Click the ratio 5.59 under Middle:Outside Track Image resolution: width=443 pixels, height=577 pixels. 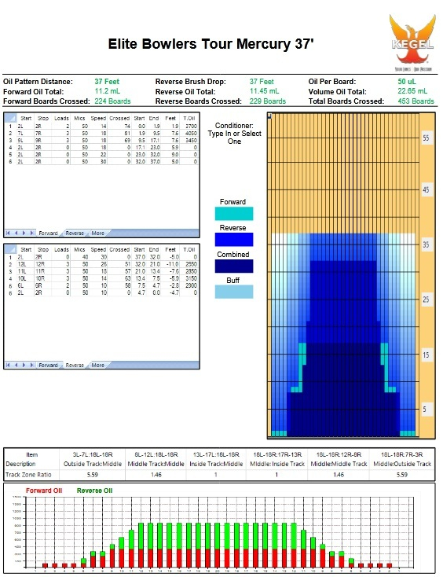tap(402, 475)
